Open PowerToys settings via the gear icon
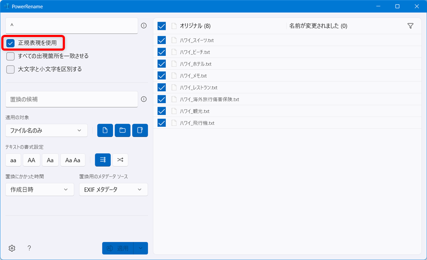The height and width of the screenshot is (260, 427). click(x=12, y=248)
